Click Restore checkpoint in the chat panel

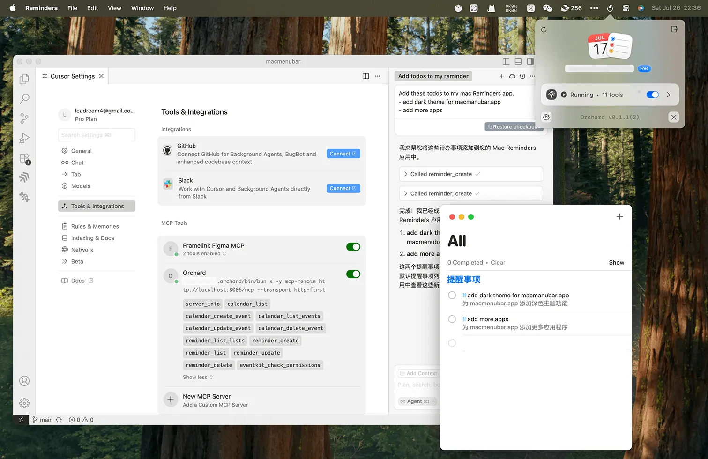514,126
